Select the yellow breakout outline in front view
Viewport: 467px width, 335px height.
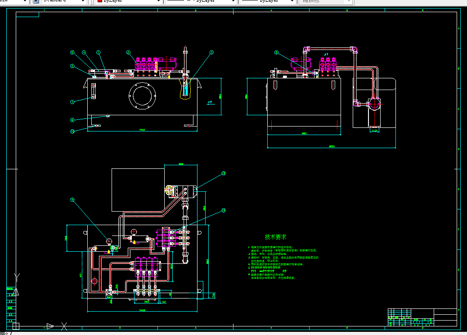pos(185,89)
